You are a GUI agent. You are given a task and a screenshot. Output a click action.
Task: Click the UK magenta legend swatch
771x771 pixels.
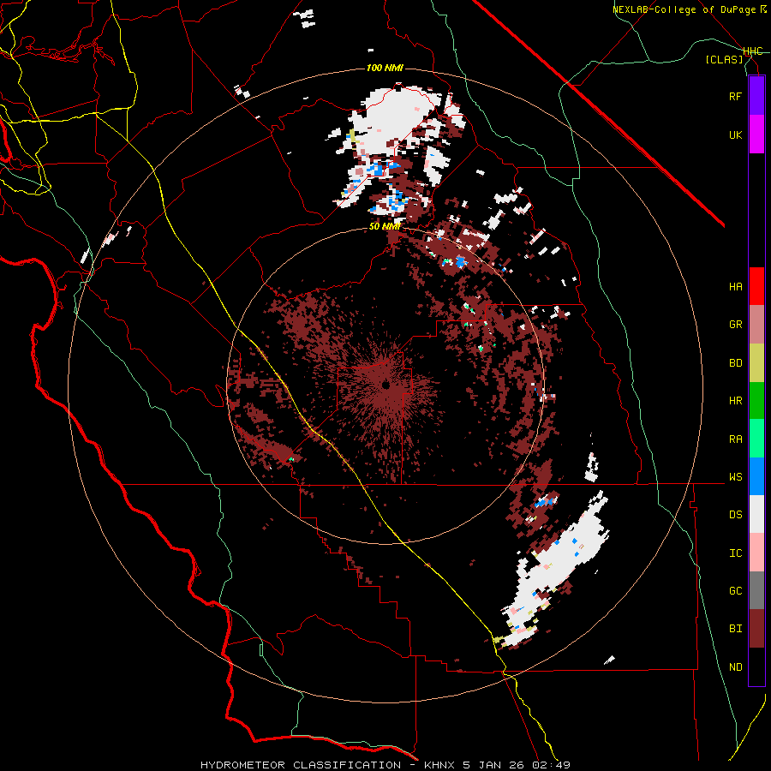tap(756, 134)
